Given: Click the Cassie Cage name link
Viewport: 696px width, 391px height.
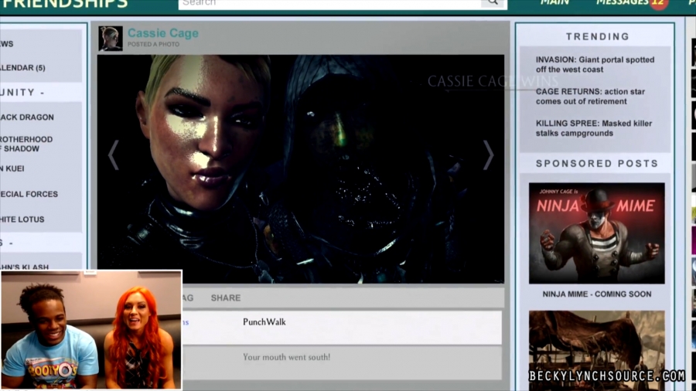Looking at the screenshot, I should tap(162, 33).
